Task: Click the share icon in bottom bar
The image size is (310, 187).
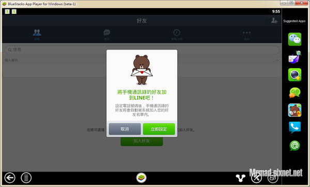Action: coord(241,178)
